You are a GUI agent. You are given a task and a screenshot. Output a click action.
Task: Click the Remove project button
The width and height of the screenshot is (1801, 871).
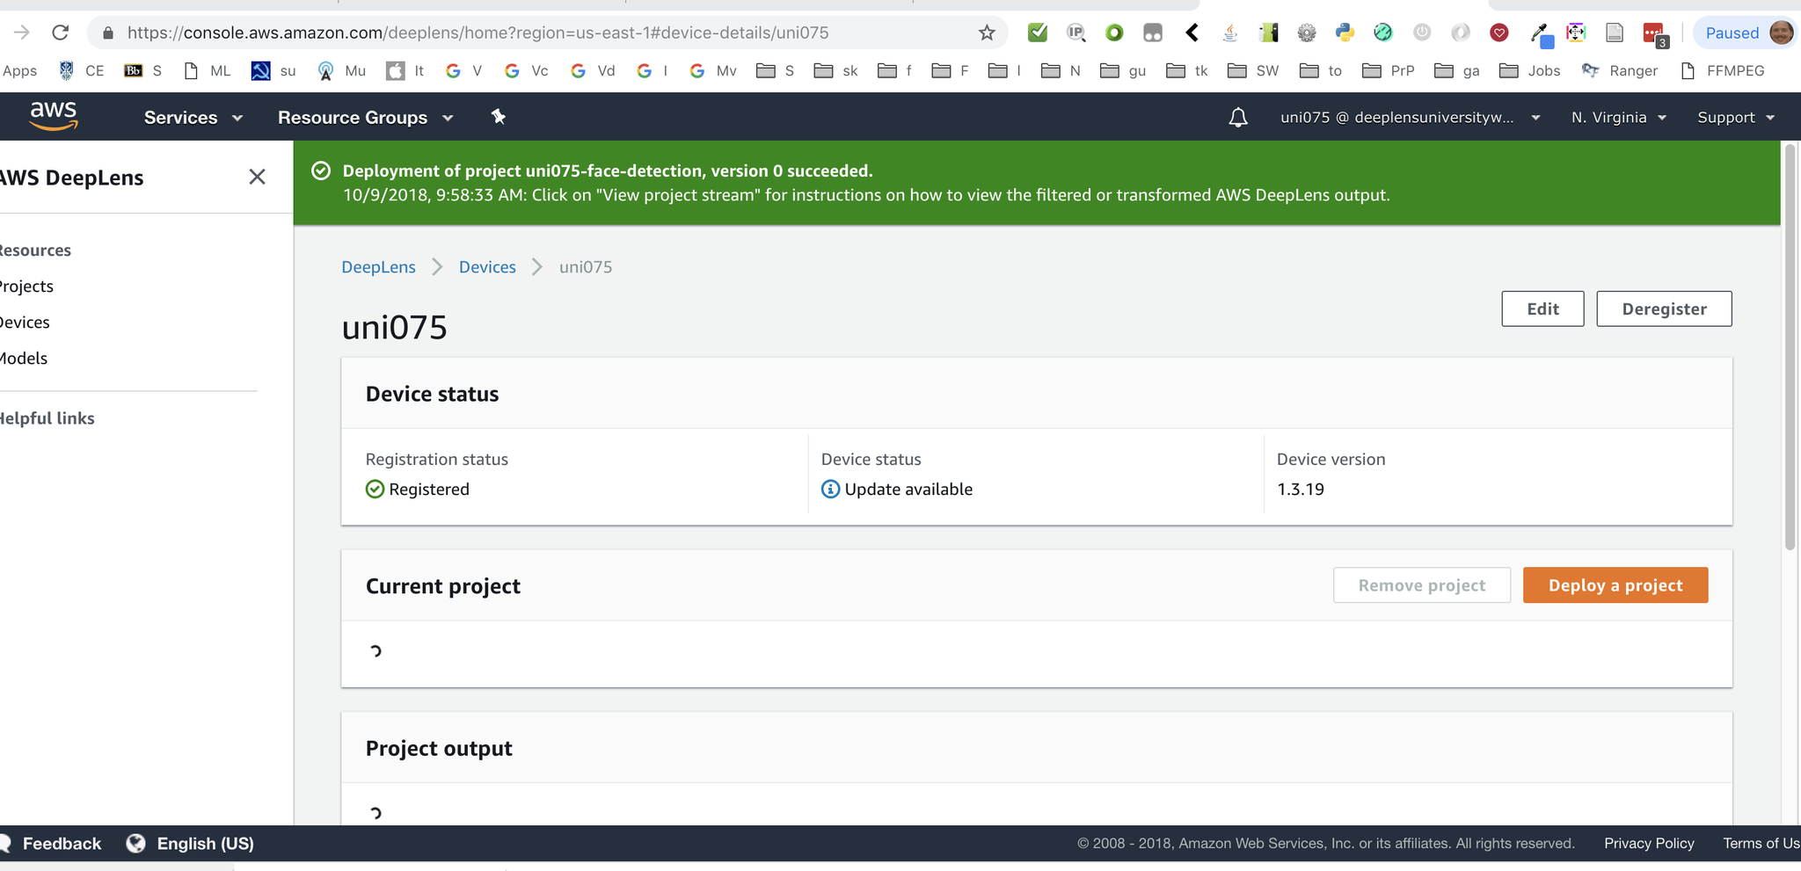click(x=1422, y=585)
